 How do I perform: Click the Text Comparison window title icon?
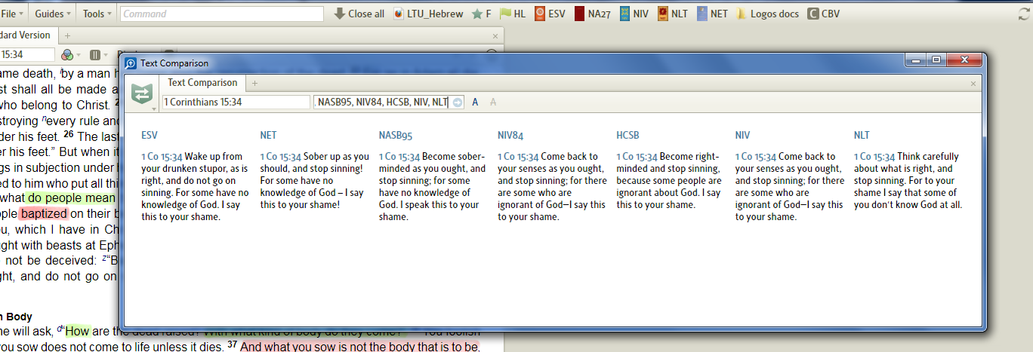point(131,63)
